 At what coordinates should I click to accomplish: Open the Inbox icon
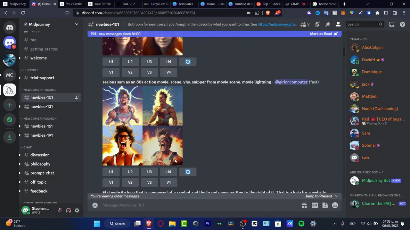(x=392, y=24)
